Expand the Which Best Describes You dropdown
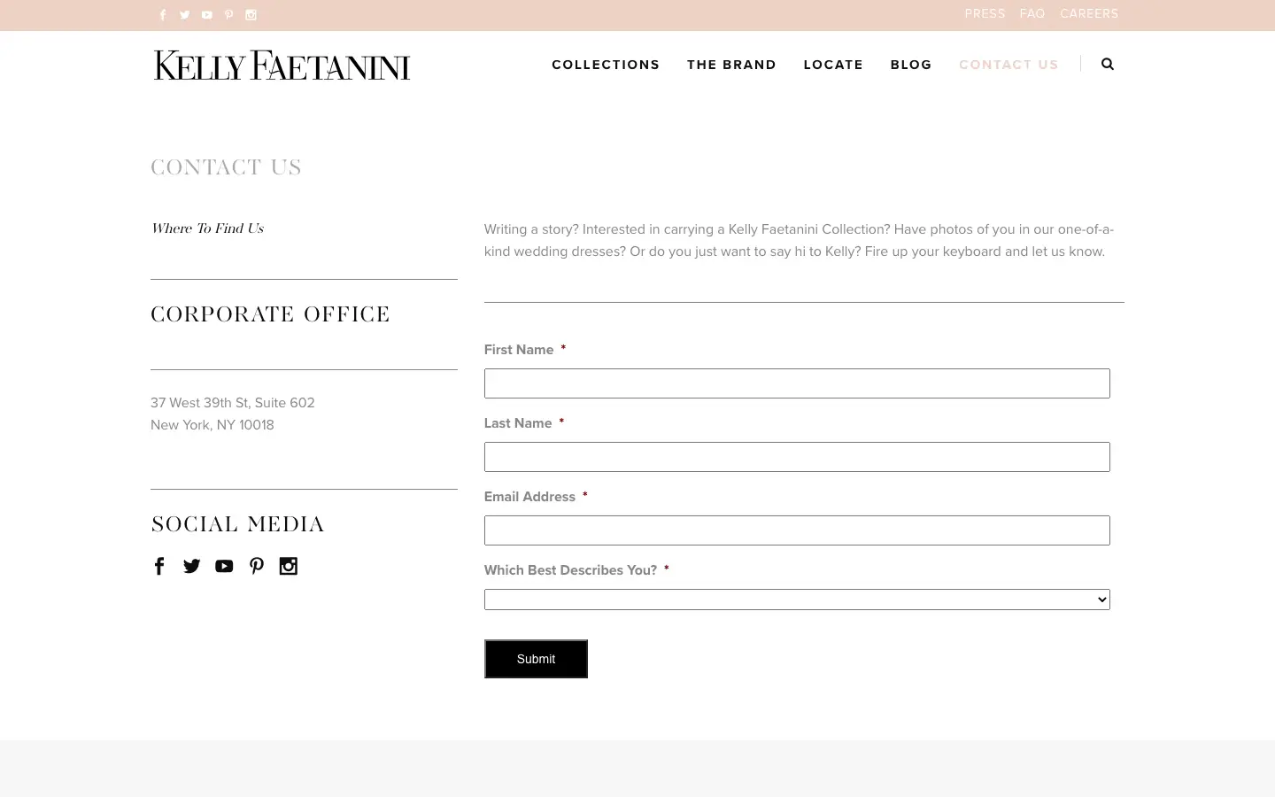Image resolution: width=1275 pixels, height=797 pixels. pyautogui.click(x=797, y=600)
